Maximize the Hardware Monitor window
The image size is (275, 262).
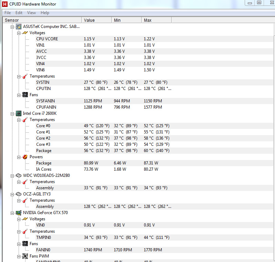pyautogui.click(x=259, y=3)
